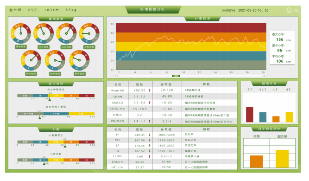Viewport: 309px width, 181px height.
Task: Click the 心脏稳定性 slider marker at 62
Action: coord(65,145)
